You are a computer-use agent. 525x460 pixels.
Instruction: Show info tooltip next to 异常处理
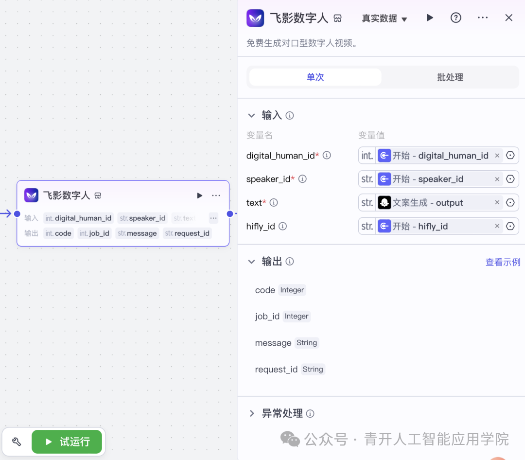click(310, 414)
